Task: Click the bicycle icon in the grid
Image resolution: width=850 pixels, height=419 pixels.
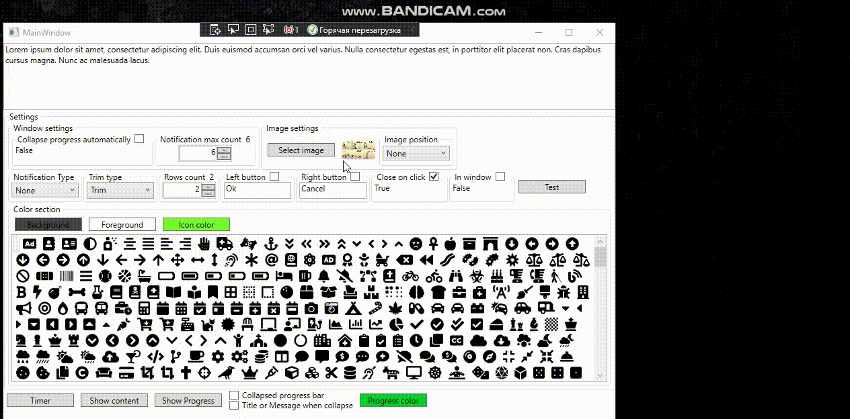Action: 410,276
